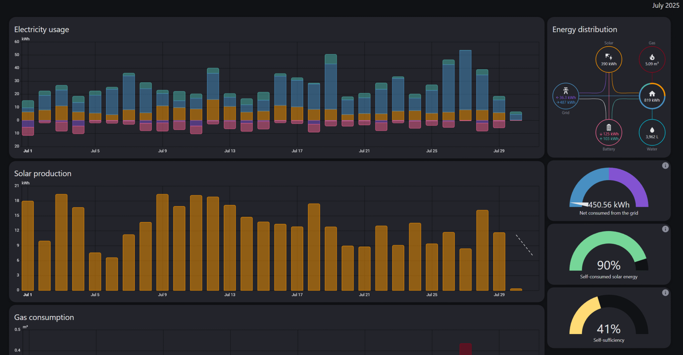Open the Solar production chart panel
This screenshot has width=683, height=355.
43,174
